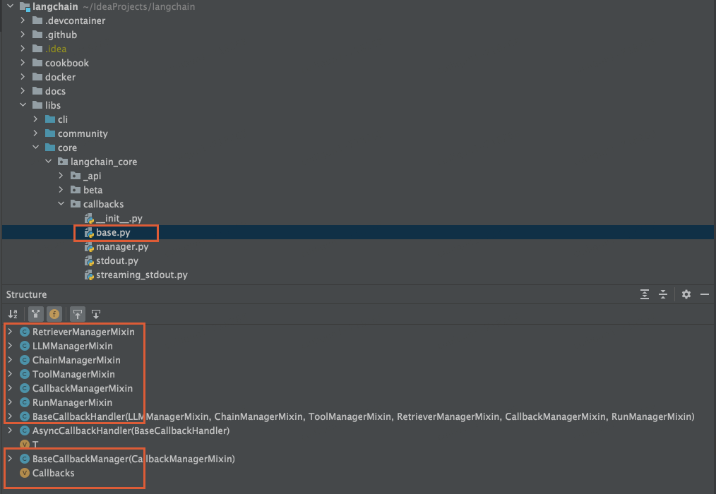The width and height of the screenshot is (716, 494).
Task: Click the libs folder icon
Action: point(37,105)
